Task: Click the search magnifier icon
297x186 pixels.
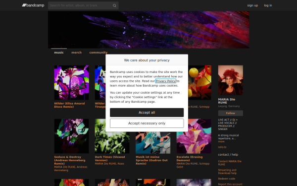Action: (x=114, y=5)
